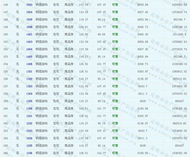190x157 pixels.
Task: Open room 1503 link
Action: tap(29, 5)
